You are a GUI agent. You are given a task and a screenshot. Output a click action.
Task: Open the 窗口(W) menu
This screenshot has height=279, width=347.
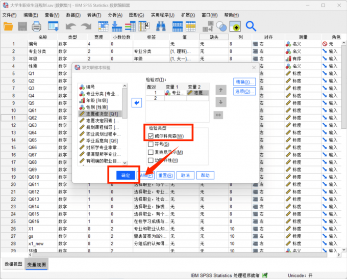[x=209, y=15]
